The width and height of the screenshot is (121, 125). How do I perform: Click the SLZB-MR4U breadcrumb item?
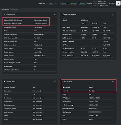5,9
